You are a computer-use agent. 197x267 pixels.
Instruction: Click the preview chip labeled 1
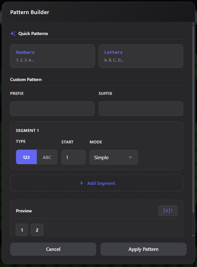pyautogui.click(x=22, y=230)
